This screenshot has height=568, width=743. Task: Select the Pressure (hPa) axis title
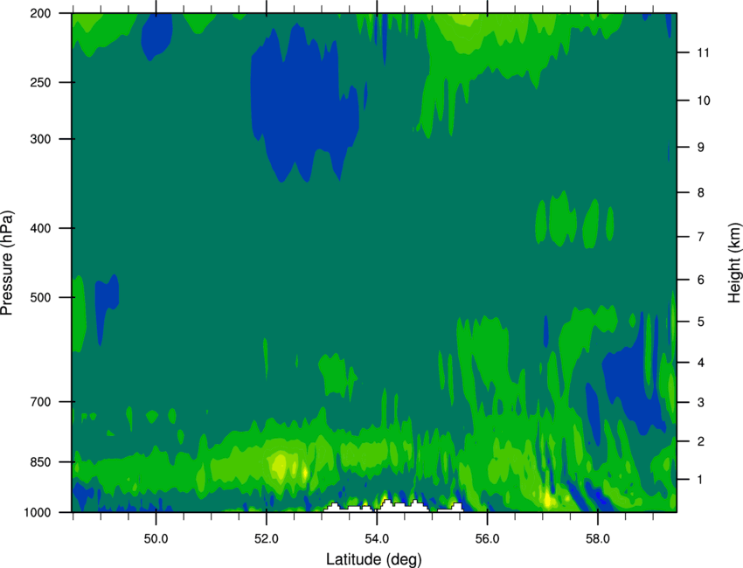click(7, 263)
